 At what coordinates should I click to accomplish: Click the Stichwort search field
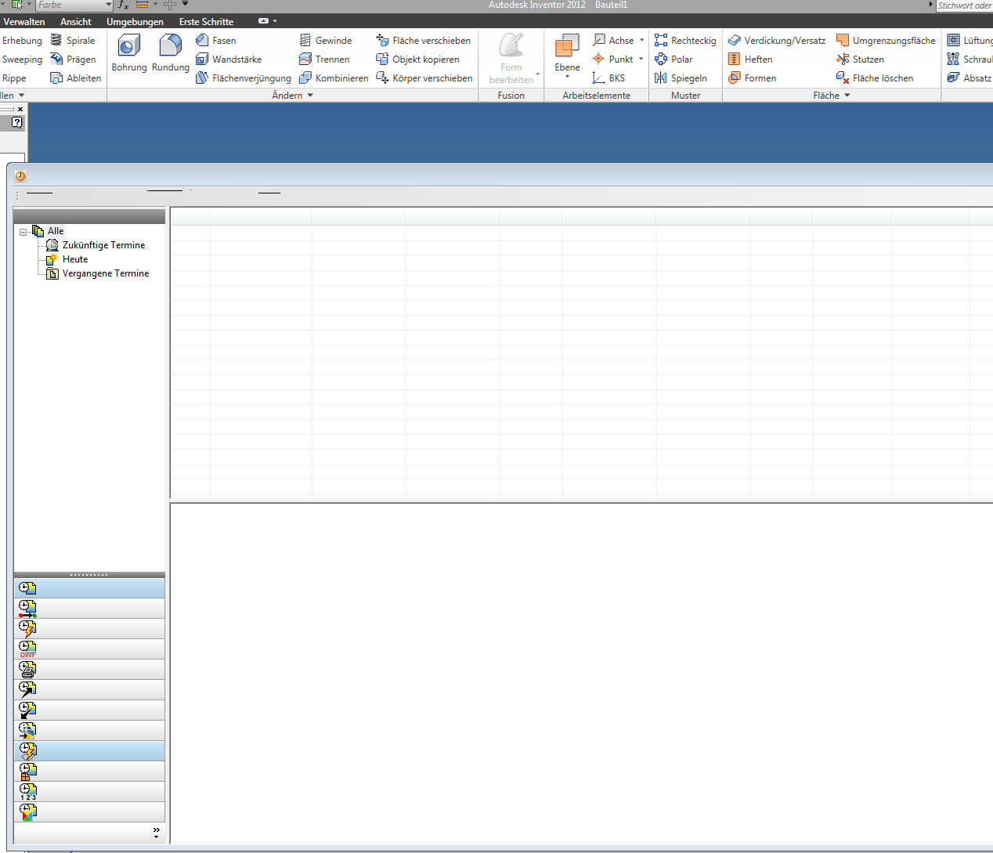click(x=965, y=5)
